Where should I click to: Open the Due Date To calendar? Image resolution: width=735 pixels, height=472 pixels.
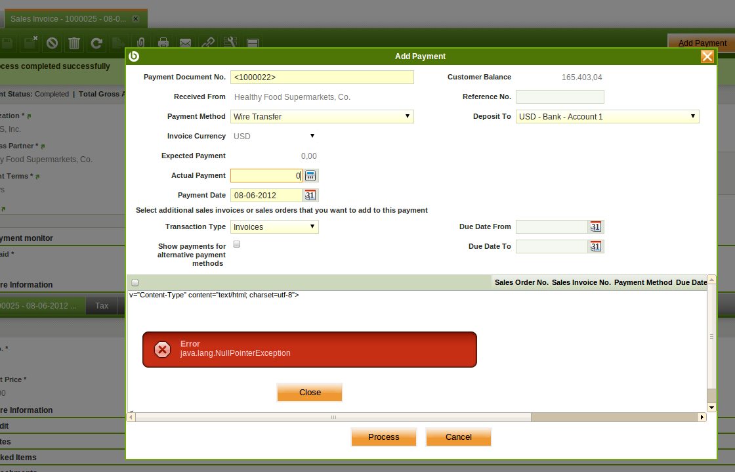595,247
